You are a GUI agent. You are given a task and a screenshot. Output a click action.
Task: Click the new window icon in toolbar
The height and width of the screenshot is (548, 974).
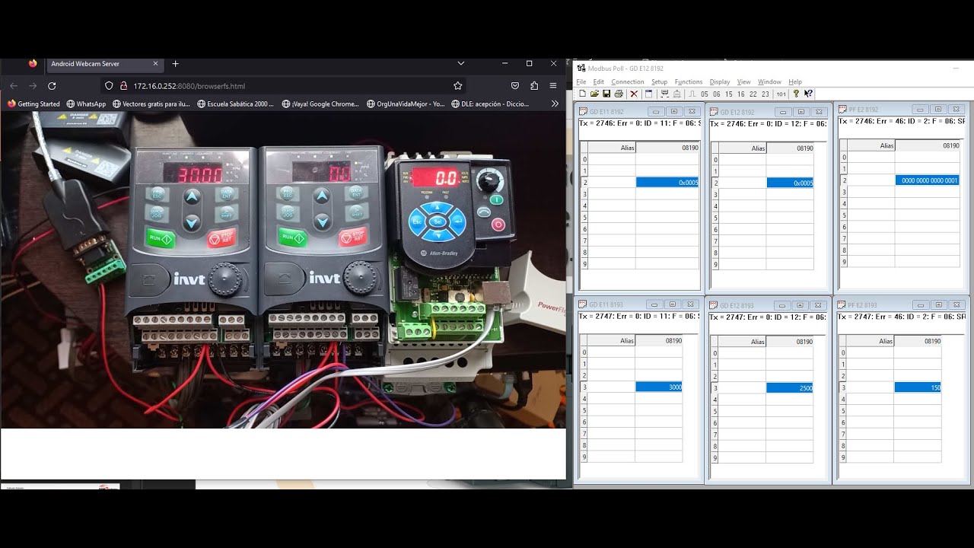648,94
